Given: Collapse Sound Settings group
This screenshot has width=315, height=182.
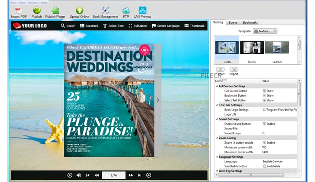Looking at the screenshot, I should (217, 119).
